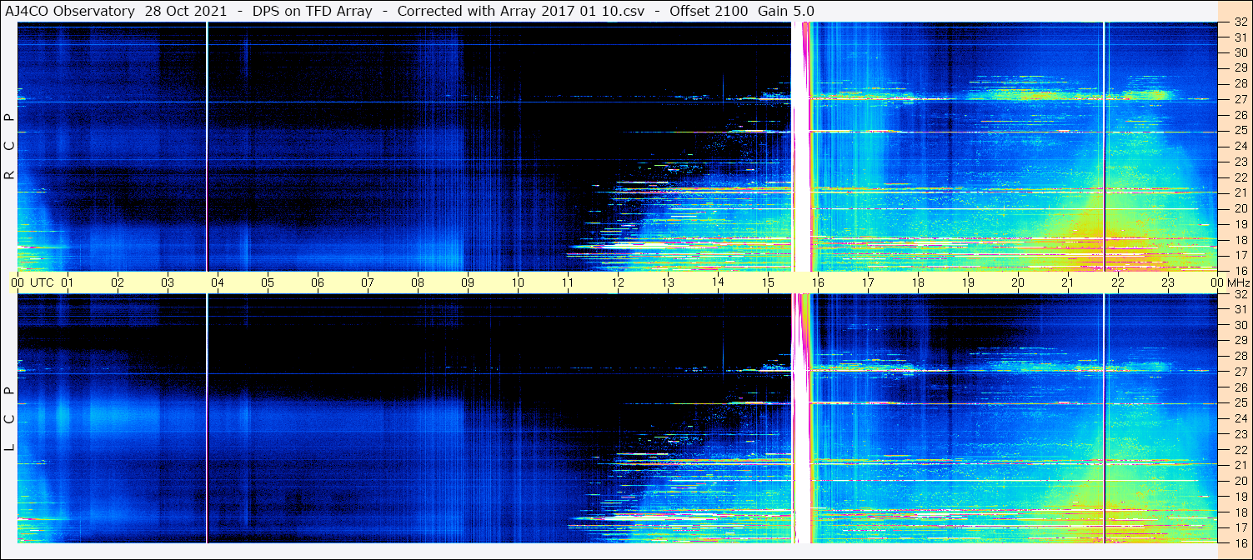Click the 32 MHz tick on LCP scale
Screen dimensions: 1253x560
point(1240,294)
